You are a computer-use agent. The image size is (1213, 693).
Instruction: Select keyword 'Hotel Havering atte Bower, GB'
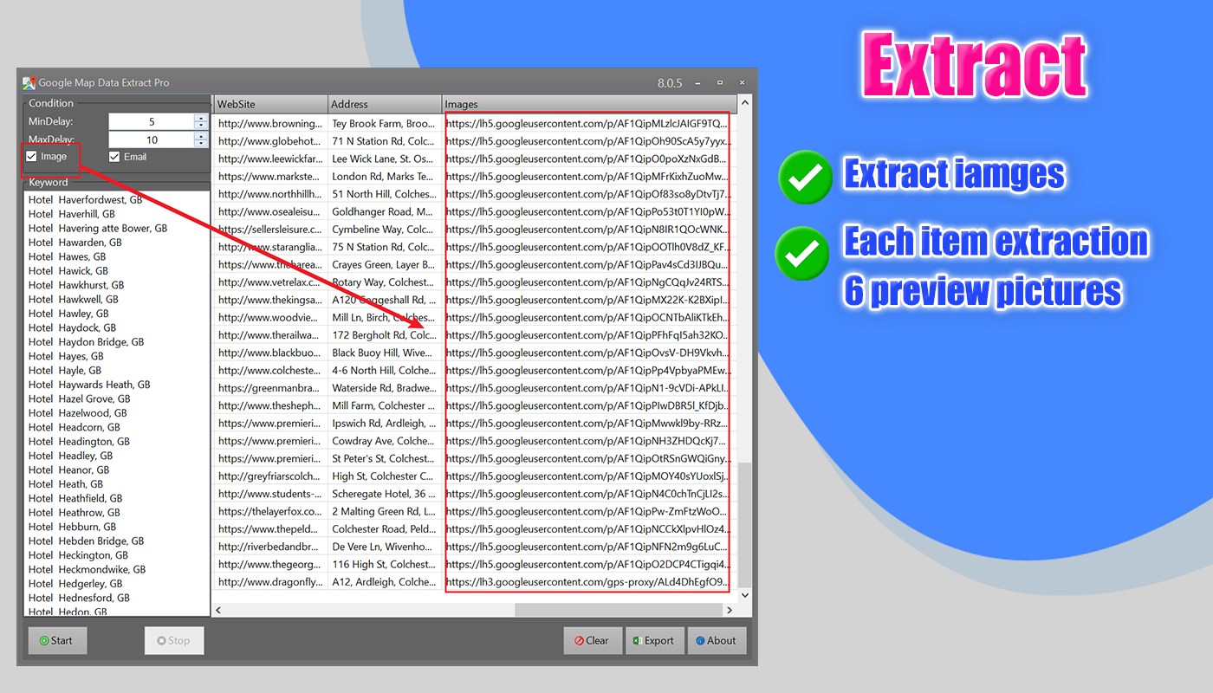click(98, 229)
